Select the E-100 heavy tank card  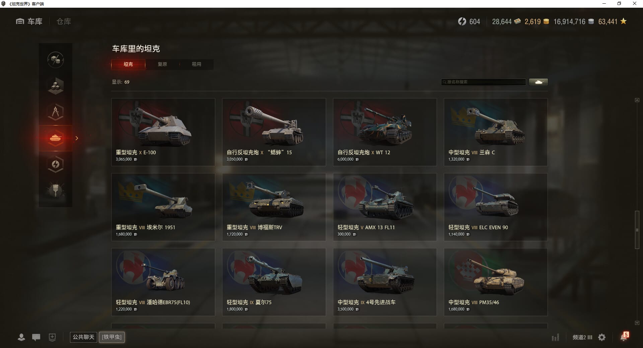163,132
